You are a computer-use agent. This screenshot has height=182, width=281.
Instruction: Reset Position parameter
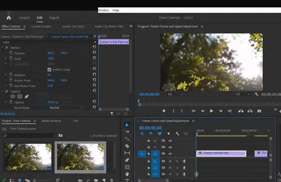(94, 52)
